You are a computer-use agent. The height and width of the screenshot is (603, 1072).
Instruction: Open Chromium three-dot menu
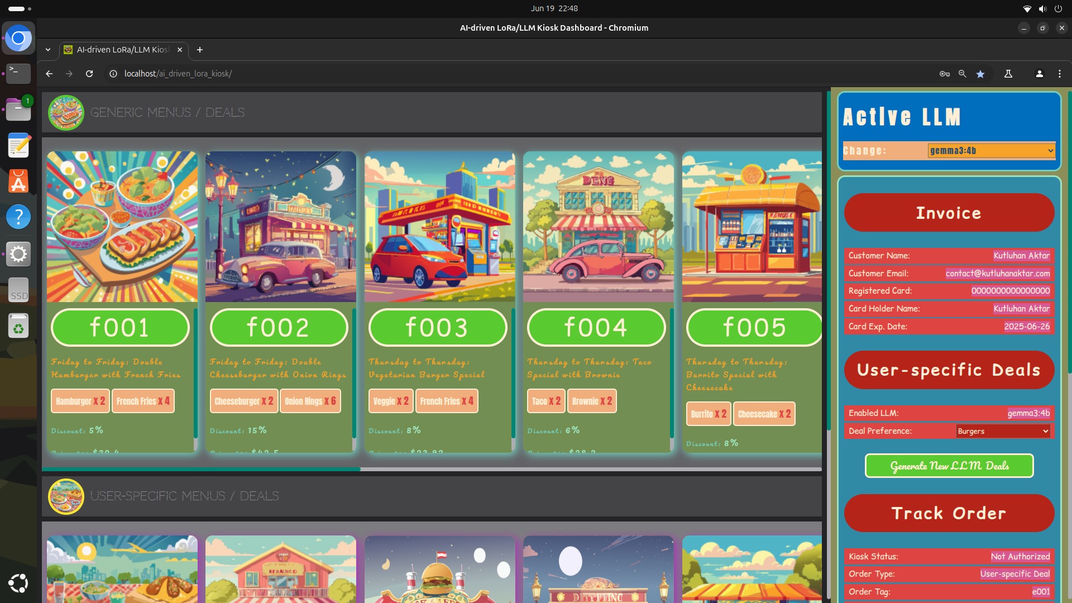(x=1060, y=74)
